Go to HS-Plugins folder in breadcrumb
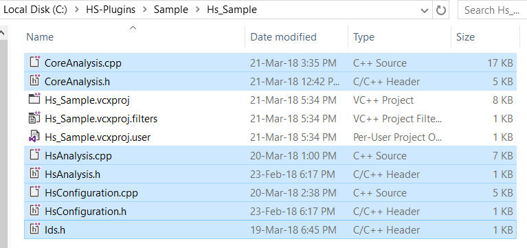Image resolution: width=527 pixels, height=248 pixels. click(x=111, y=10)
